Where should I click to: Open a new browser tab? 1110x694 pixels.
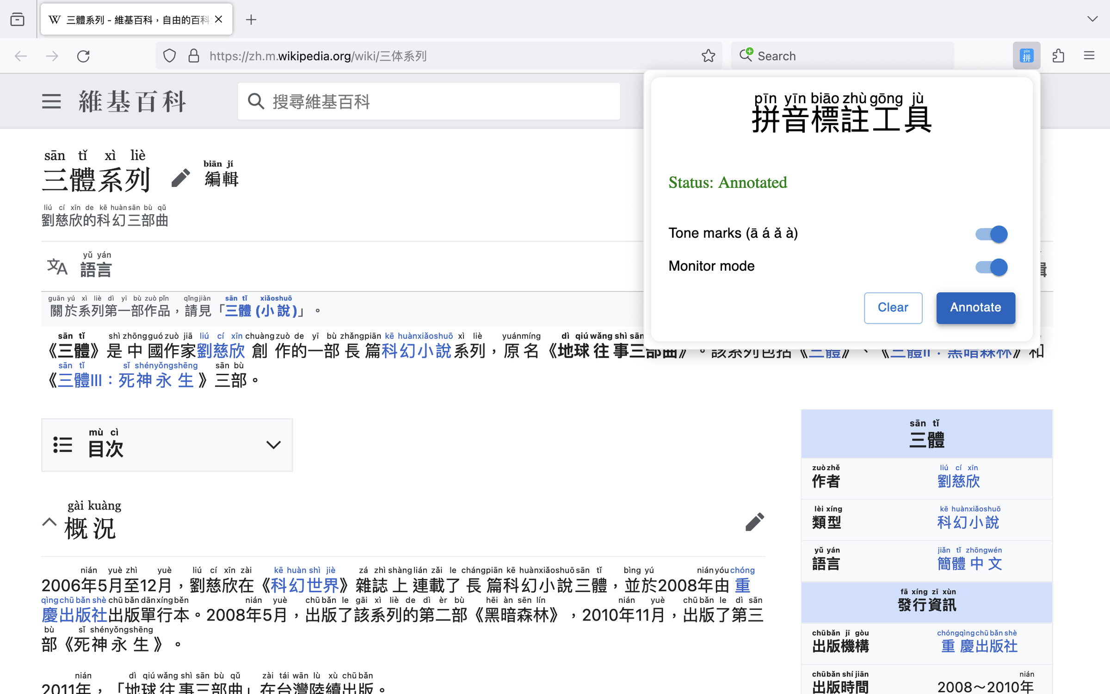(251, 19)
